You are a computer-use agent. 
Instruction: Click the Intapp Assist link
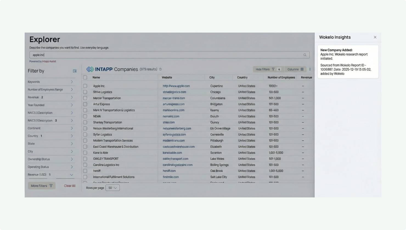tap(49, 61)
